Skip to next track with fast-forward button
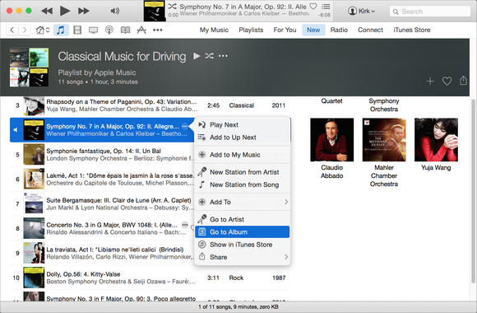Screen dimensions: 477x313 (x=83, y=11)
